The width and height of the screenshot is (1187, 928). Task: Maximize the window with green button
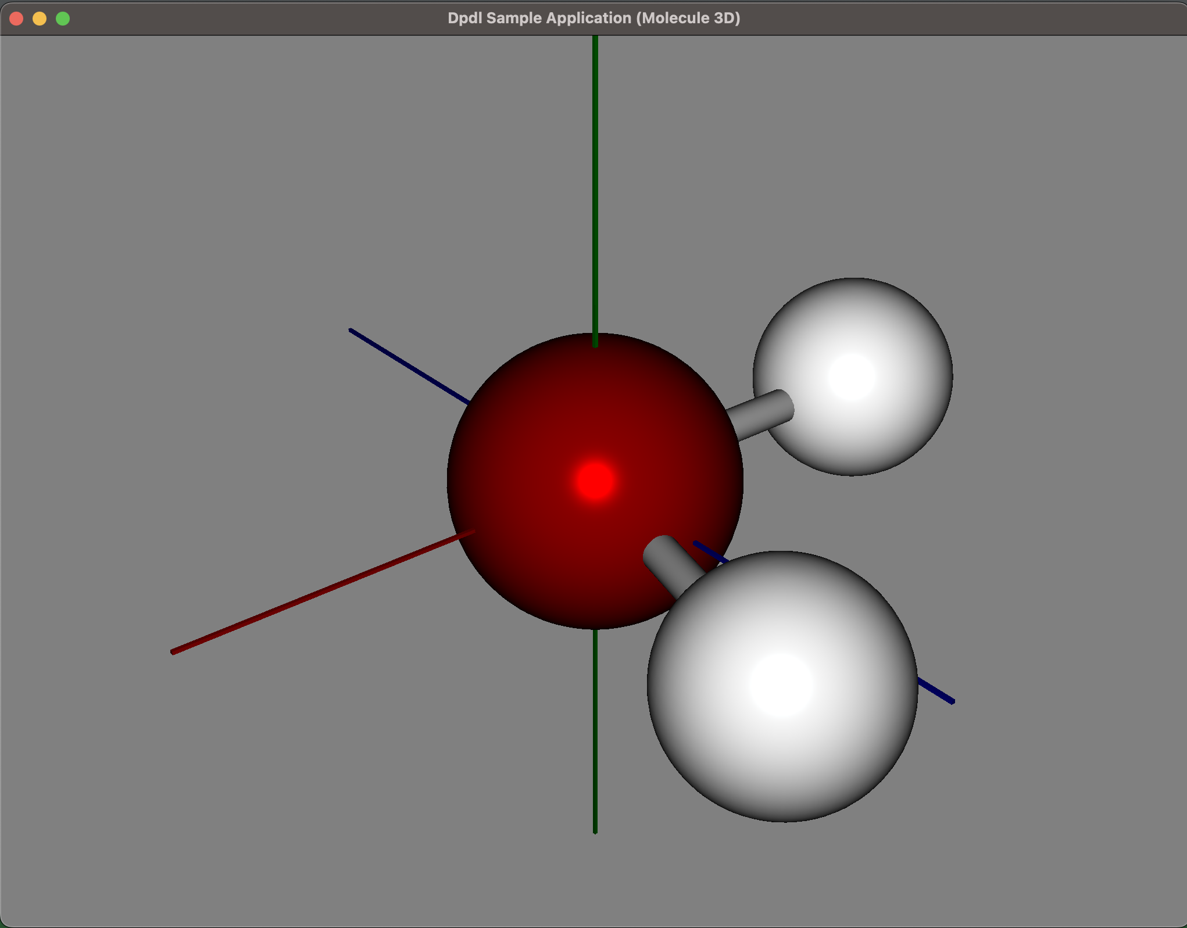coord(63,19)
